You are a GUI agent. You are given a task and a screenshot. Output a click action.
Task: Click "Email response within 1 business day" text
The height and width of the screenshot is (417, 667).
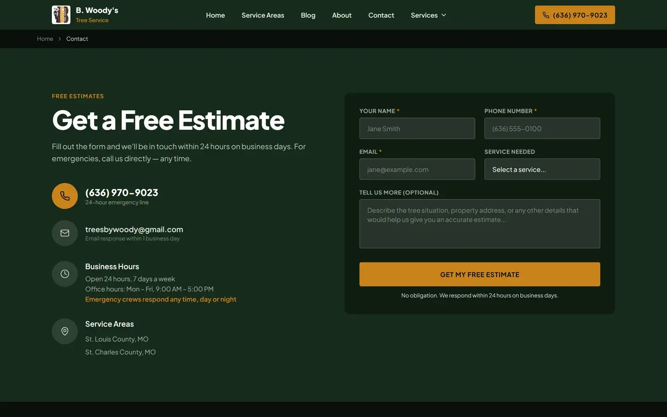click(132, 239)
